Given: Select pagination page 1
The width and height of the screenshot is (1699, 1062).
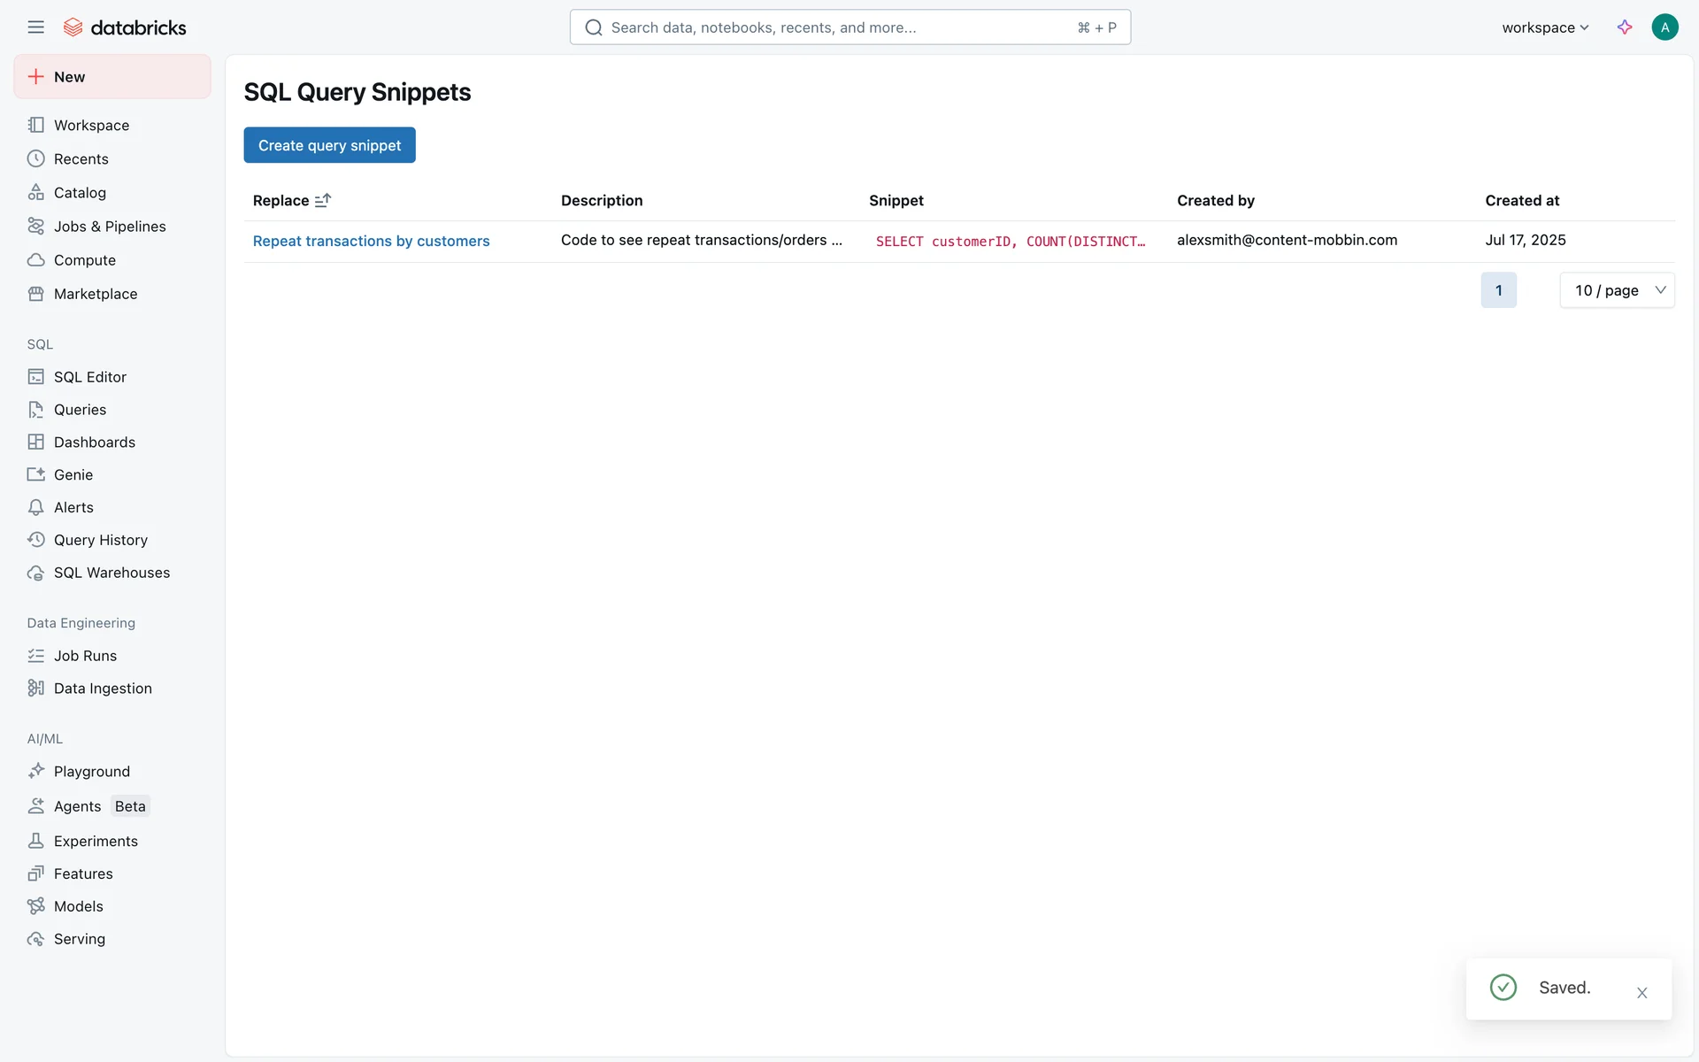Looking at the screenshot, I should pos(1498,290).
